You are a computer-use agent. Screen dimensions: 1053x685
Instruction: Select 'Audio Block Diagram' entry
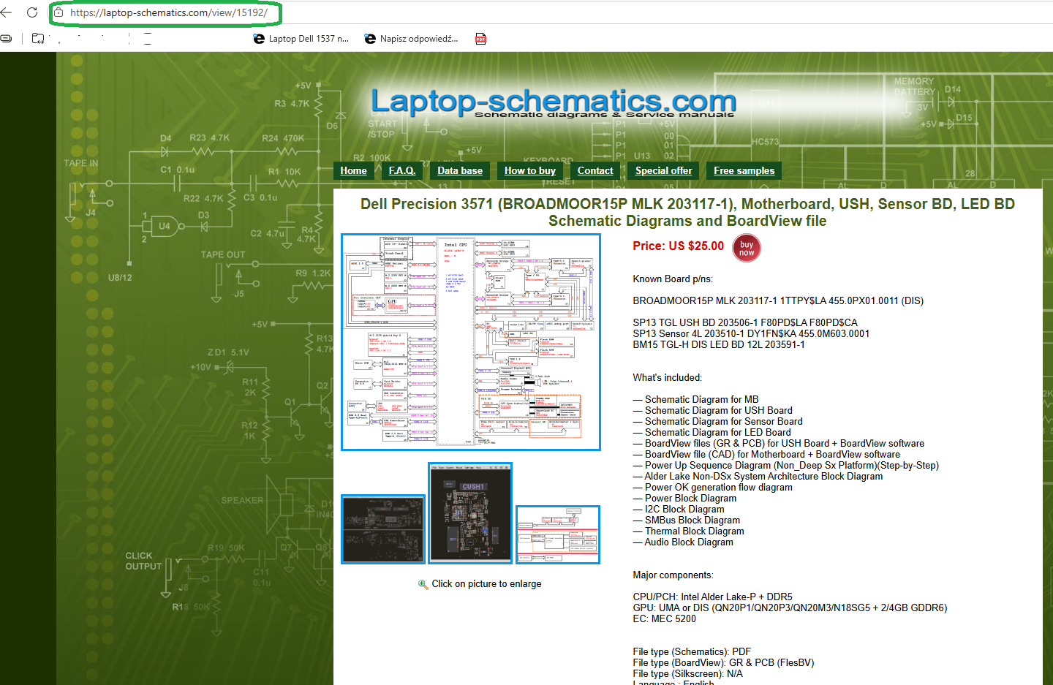click(x=683, y=542)
